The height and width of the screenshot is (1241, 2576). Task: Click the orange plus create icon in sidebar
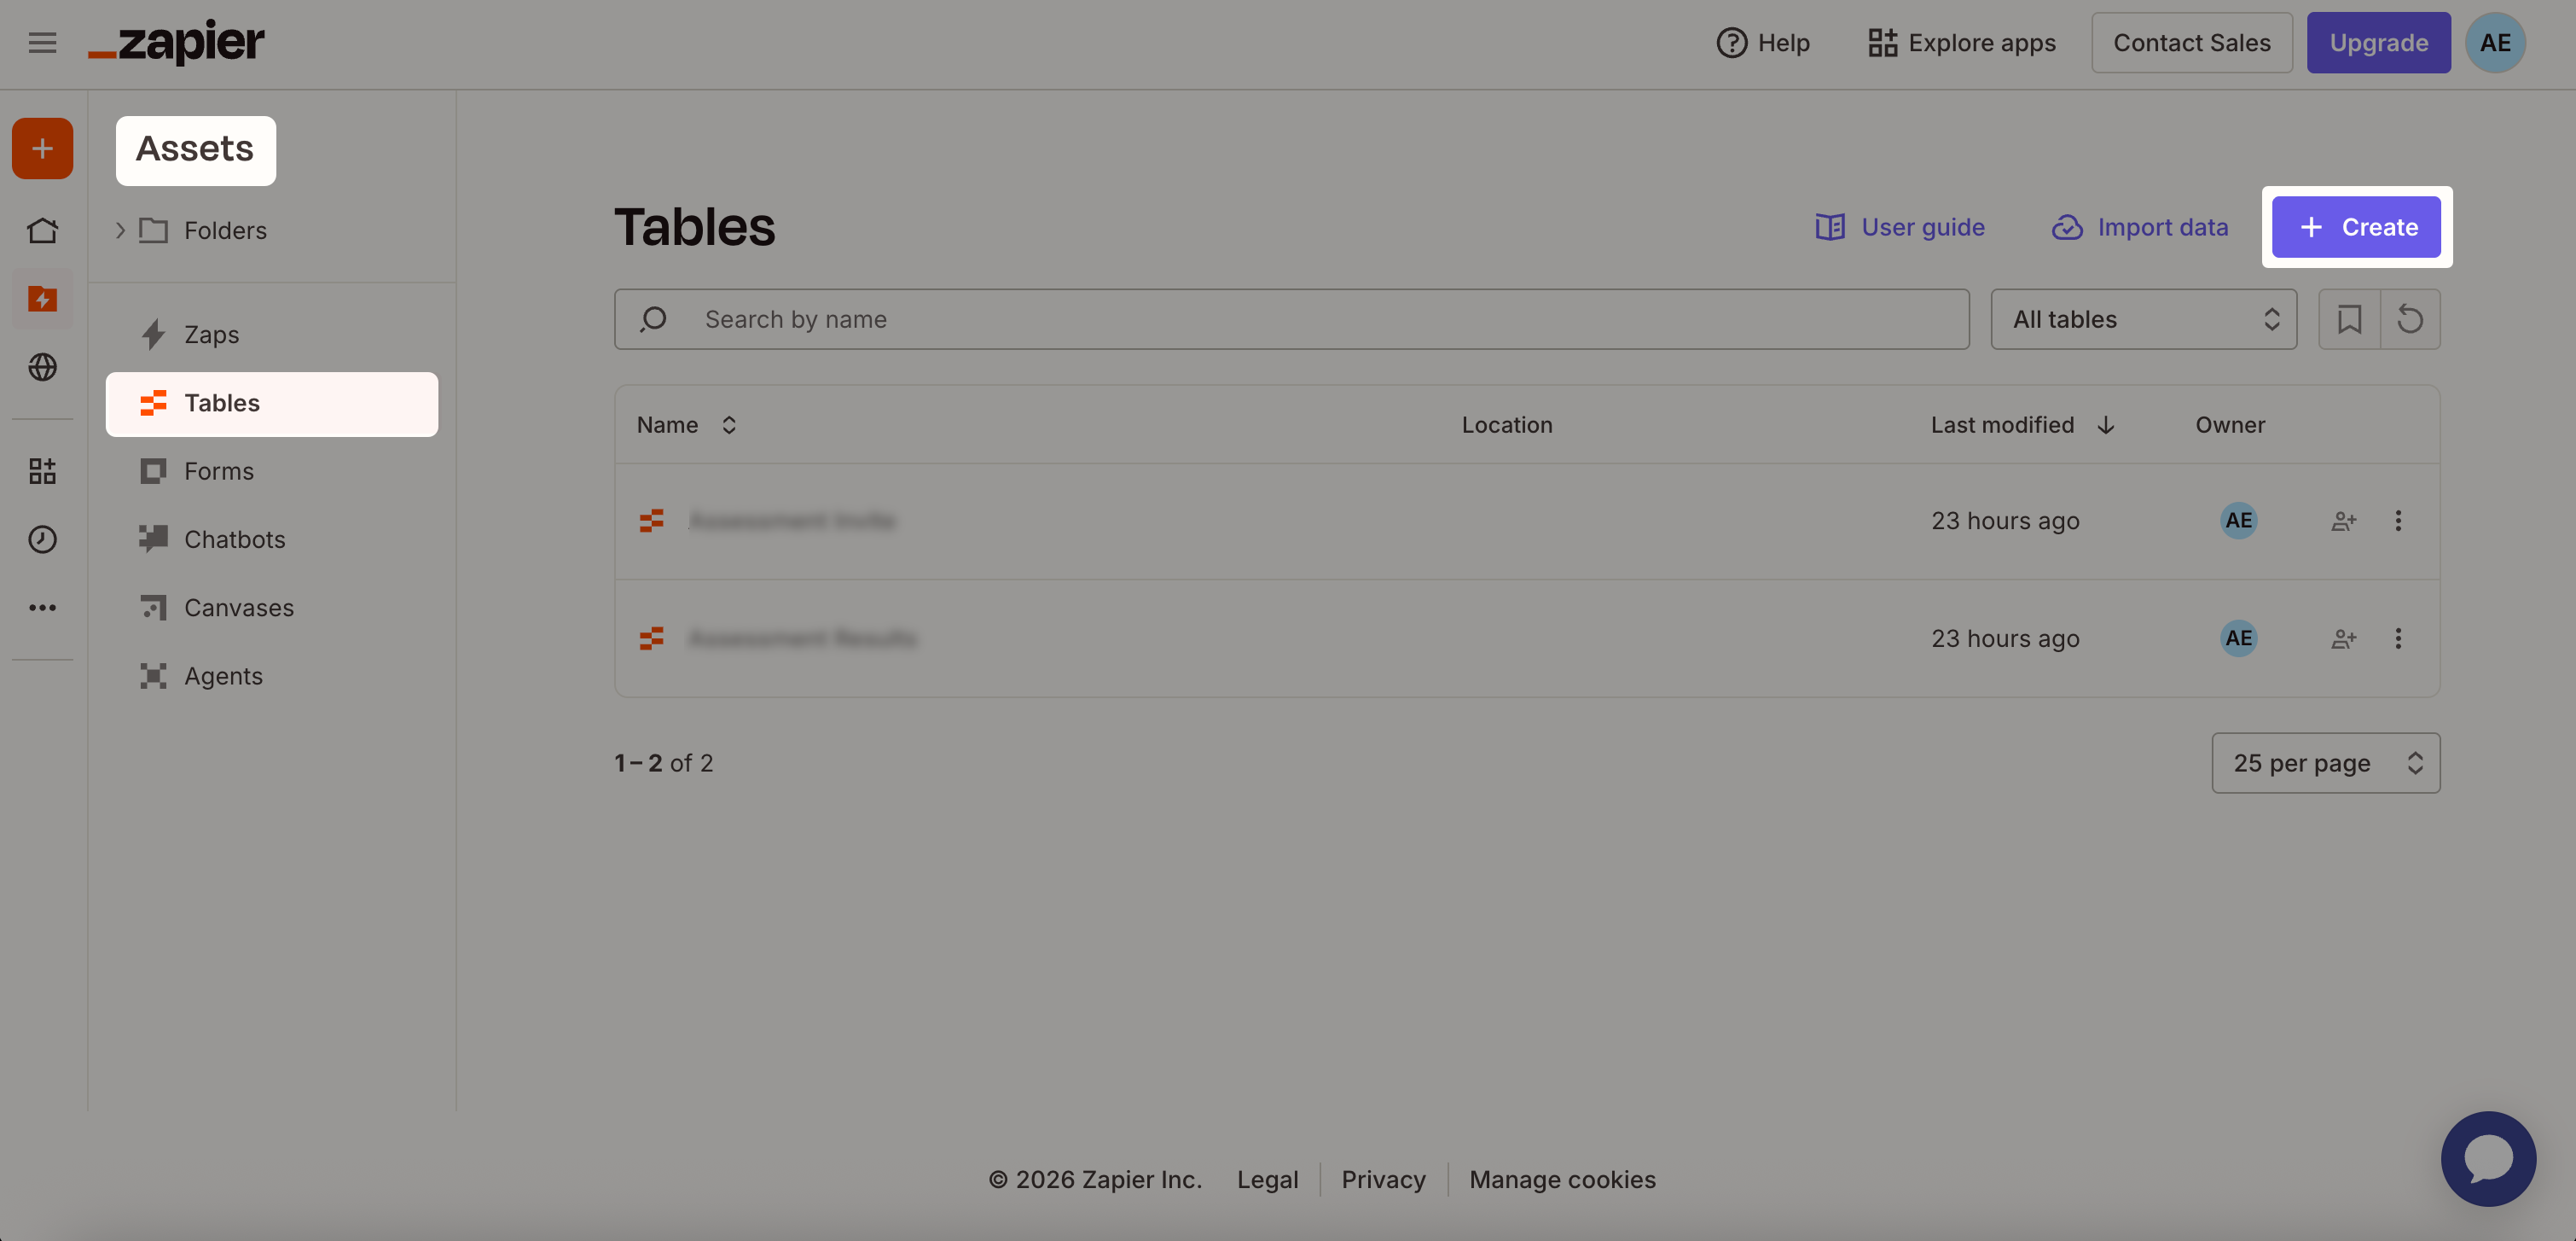tap(42, 149)
